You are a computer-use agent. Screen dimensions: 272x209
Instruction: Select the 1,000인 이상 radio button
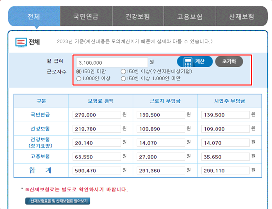click(x=79, y=79)
